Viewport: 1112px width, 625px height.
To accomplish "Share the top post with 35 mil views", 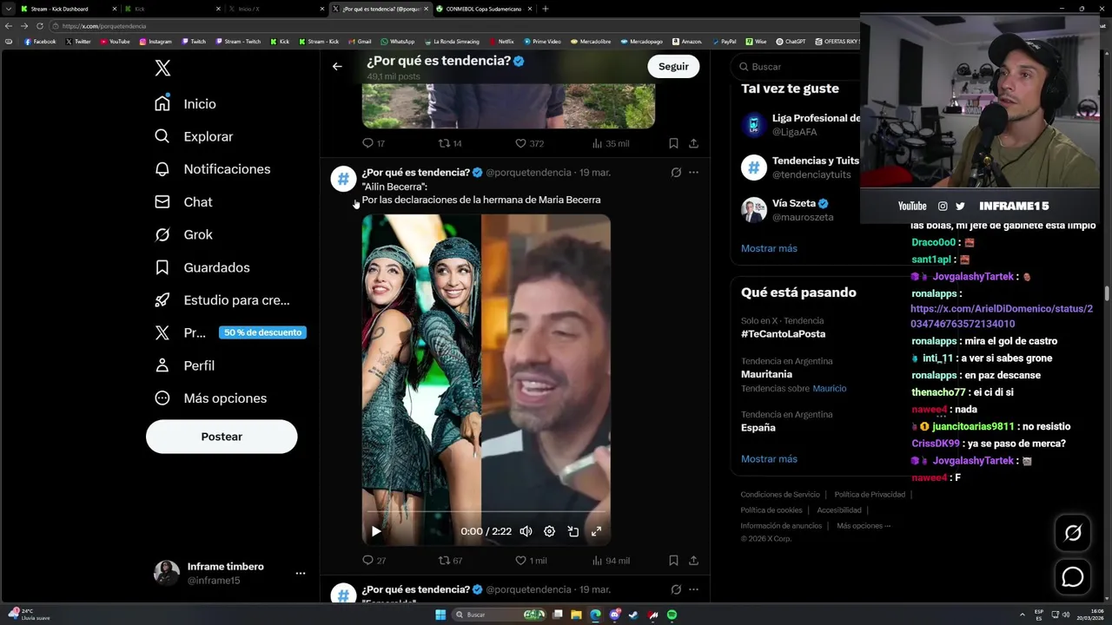I will [693, 143].
